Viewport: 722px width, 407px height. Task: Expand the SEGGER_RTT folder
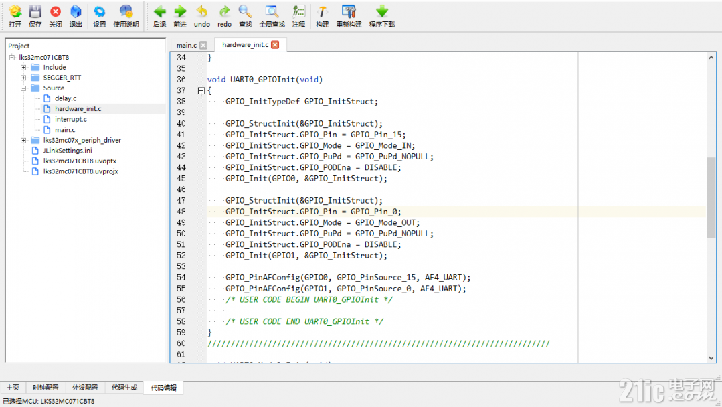(23, 78)
